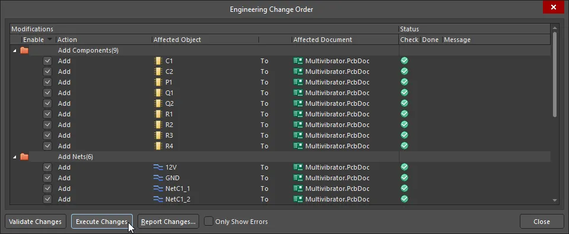Disable the Add R3 modification checkbox
The width and height of the screenshot is (569, 234).
point(47,135)
